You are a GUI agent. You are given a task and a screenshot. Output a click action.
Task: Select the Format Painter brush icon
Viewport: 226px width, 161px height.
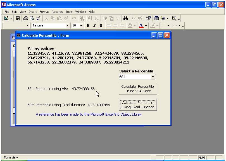66,18
